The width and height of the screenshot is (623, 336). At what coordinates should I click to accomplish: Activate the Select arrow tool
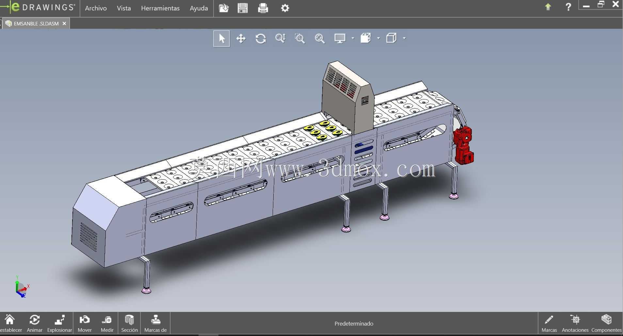tap(222, 39)
